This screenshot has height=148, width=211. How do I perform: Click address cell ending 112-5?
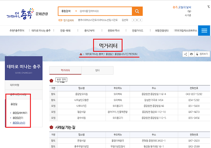pyautogui.click(x=154, y=118)
